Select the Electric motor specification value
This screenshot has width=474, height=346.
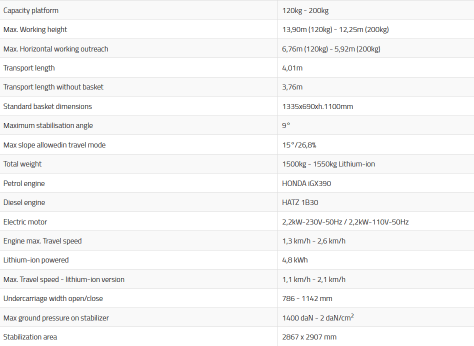click(345, 222)
